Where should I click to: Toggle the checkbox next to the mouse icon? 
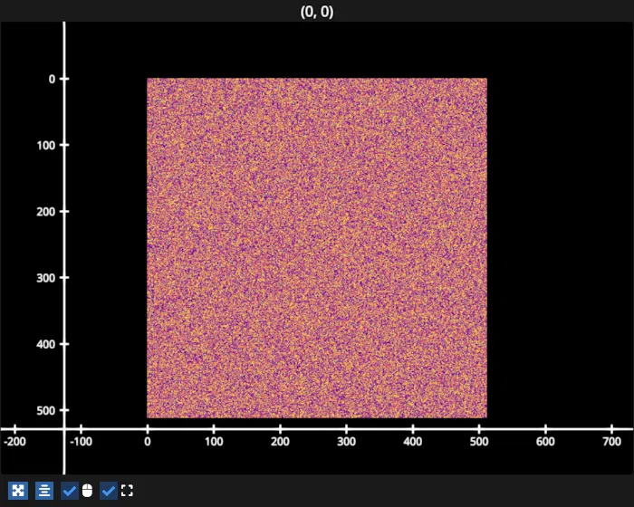coord(70,491)
